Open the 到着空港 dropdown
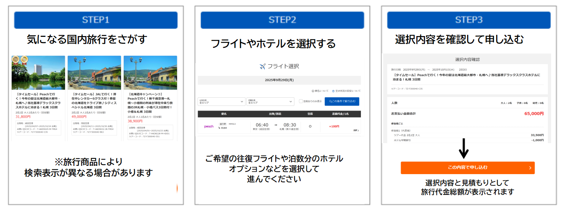 (270, 101)
